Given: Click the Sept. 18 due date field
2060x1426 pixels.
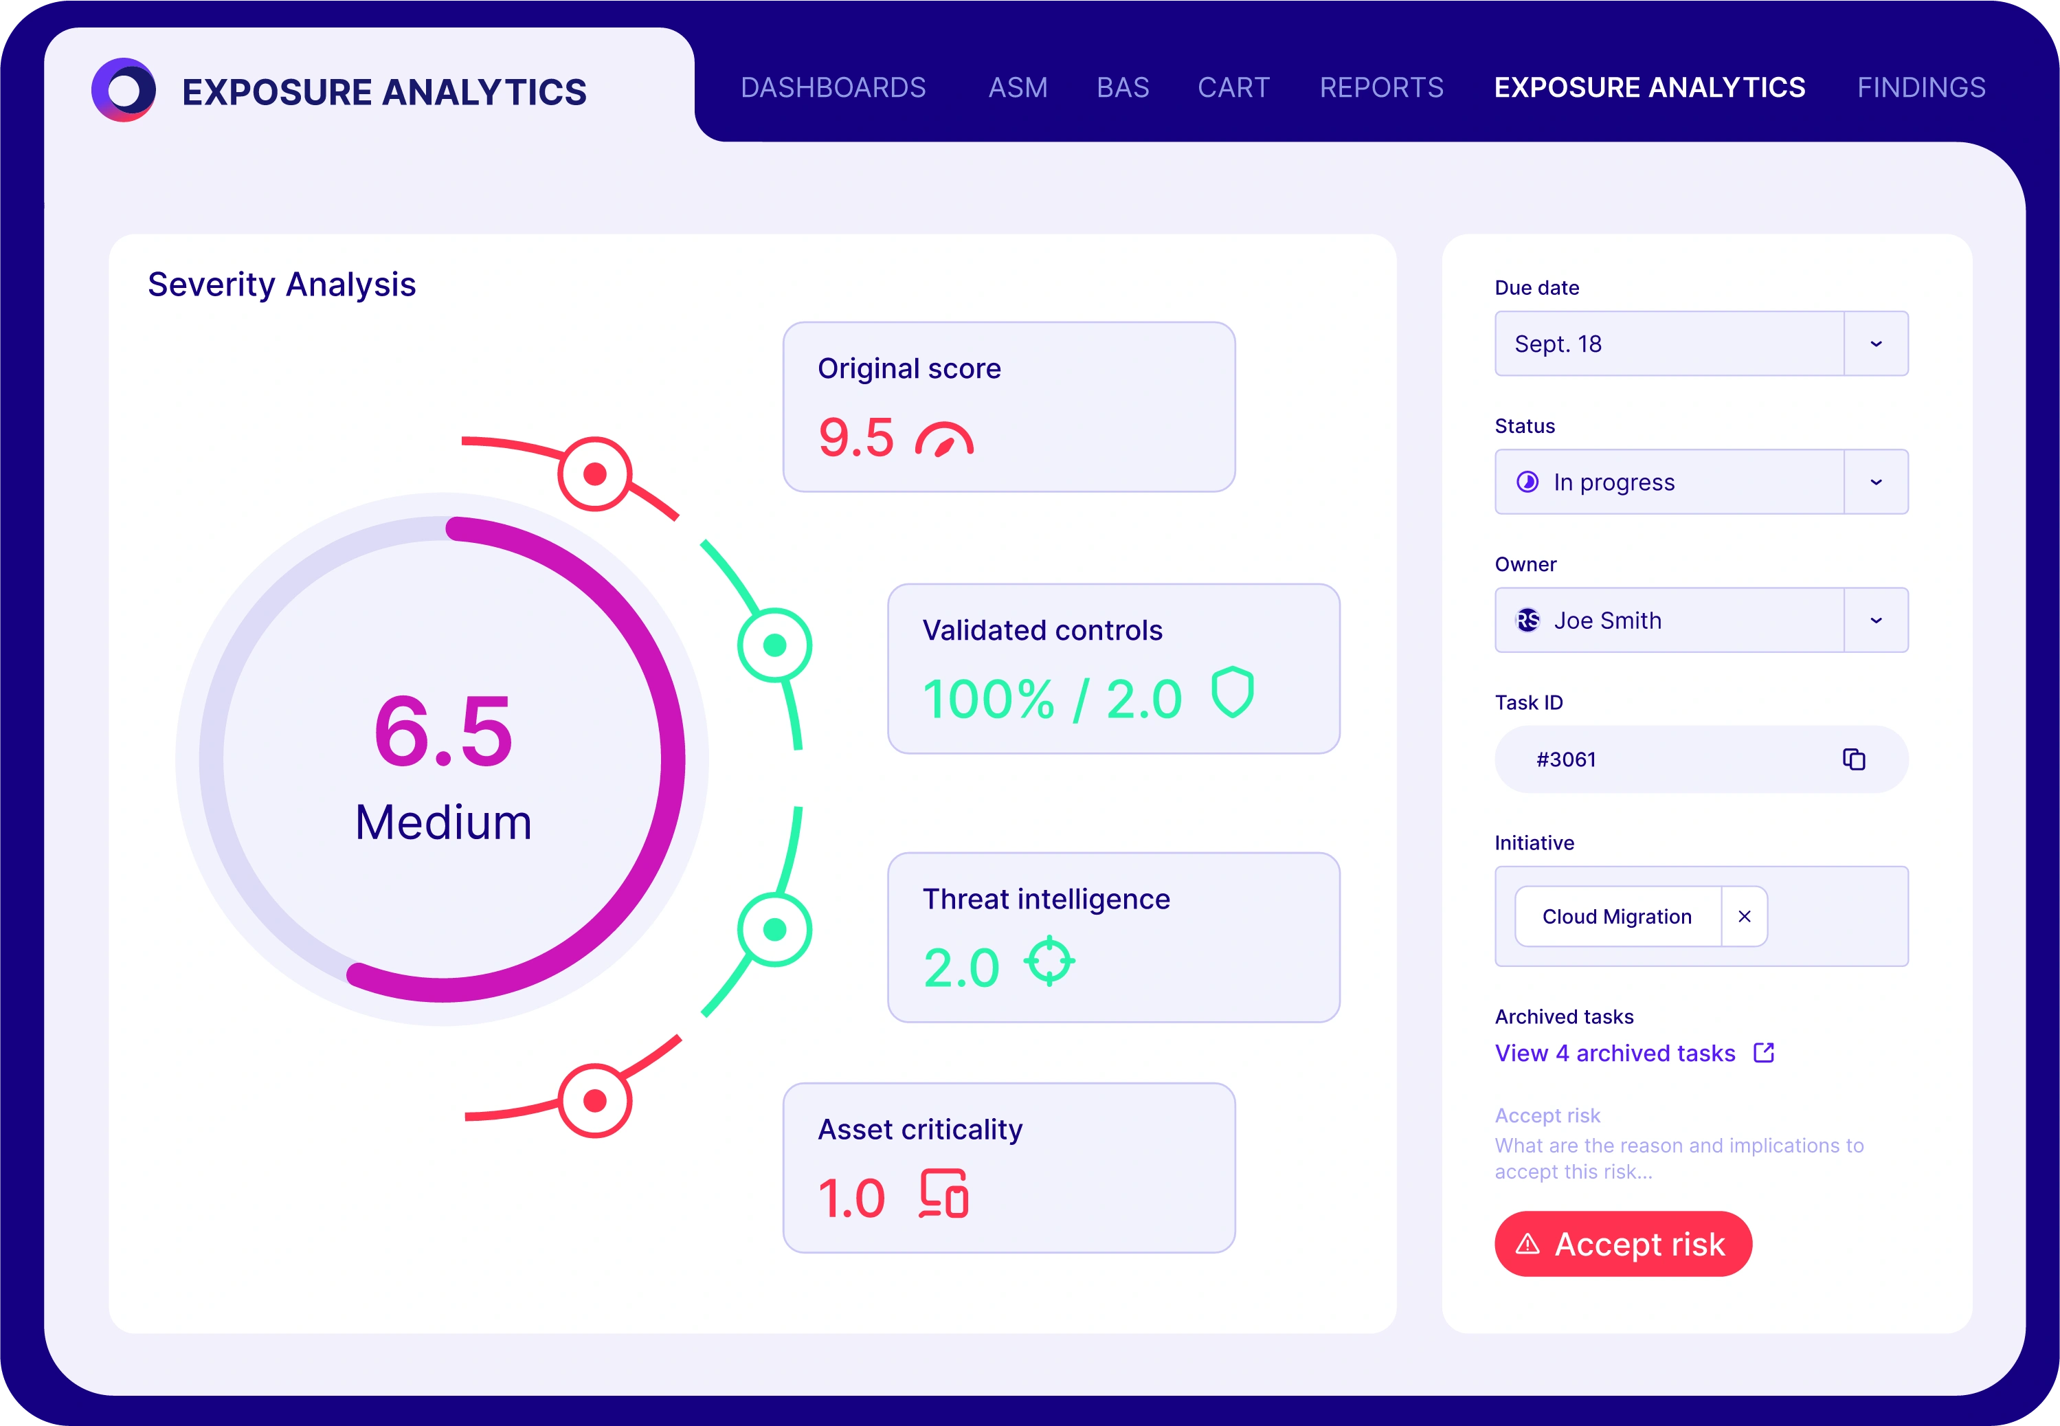Looking at the screenshot, I should tap(1702, 344).
